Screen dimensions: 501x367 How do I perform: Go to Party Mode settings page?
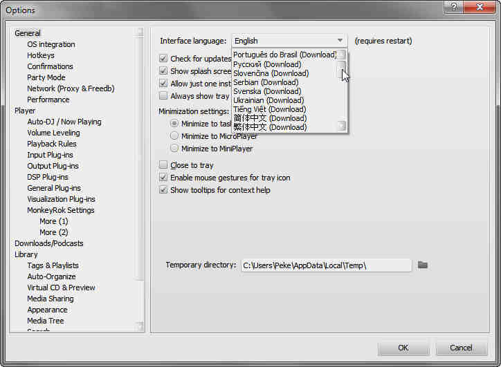46,77
